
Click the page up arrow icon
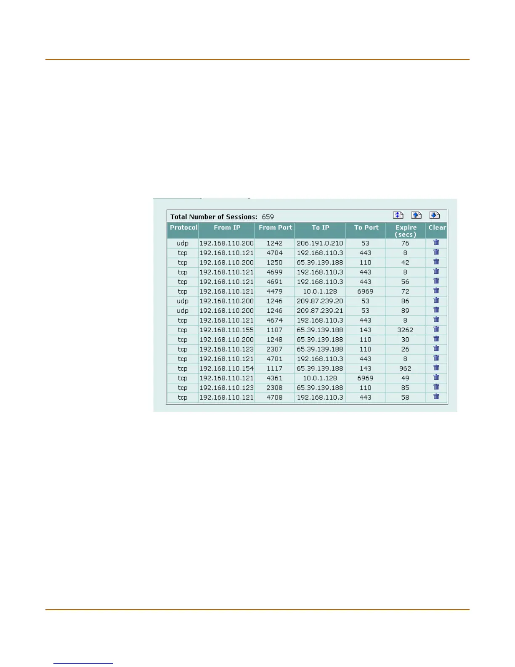[x=416, y=215]
